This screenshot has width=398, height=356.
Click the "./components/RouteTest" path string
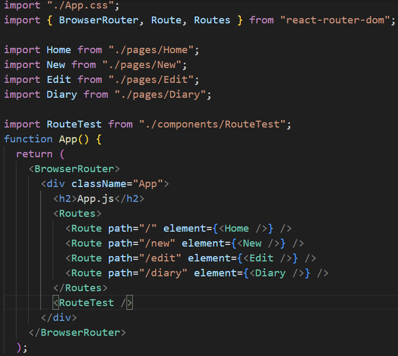coord(212,124)
